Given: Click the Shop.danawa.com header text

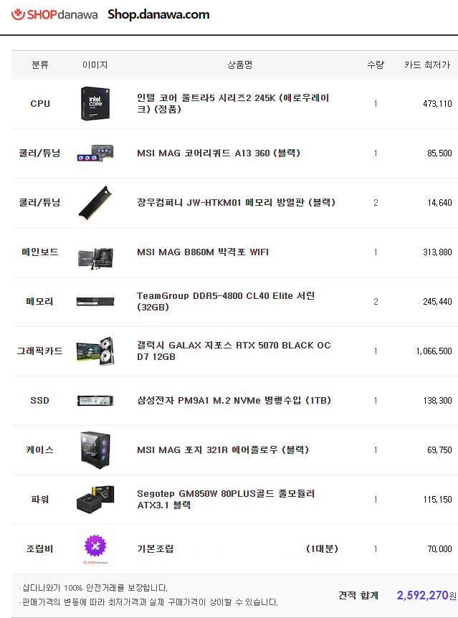Looking at the screenshot, I should 158,14.
